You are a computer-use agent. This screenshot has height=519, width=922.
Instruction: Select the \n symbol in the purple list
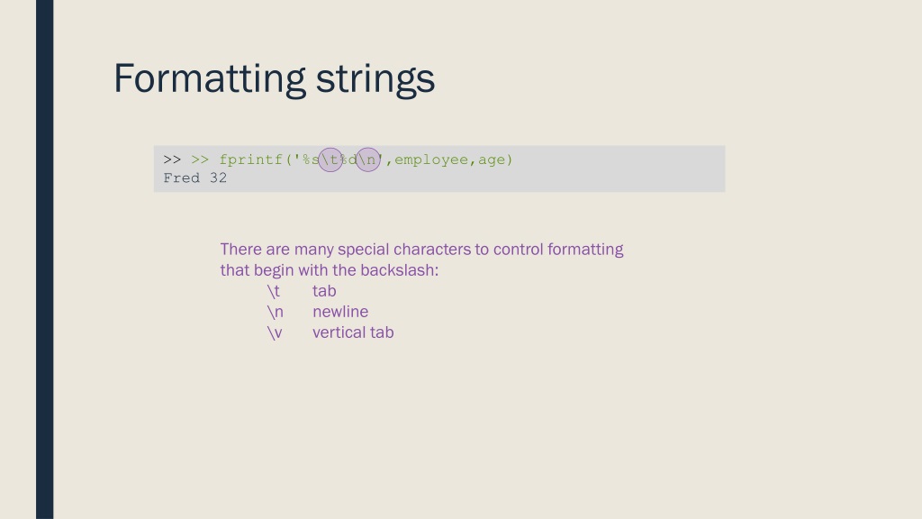[276, 312]
